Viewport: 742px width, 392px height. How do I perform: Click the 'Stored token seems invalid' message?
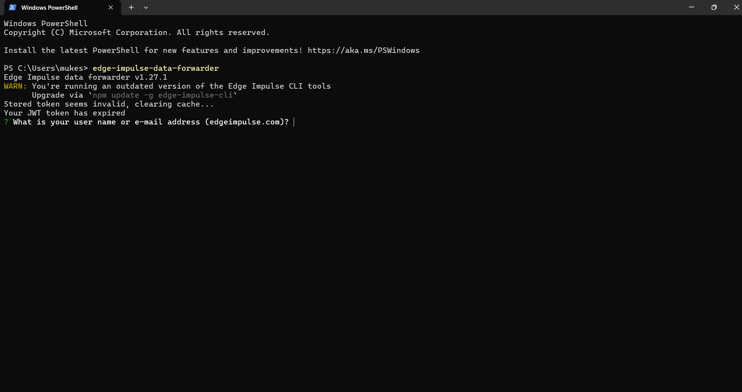click(x=109, y=104)
